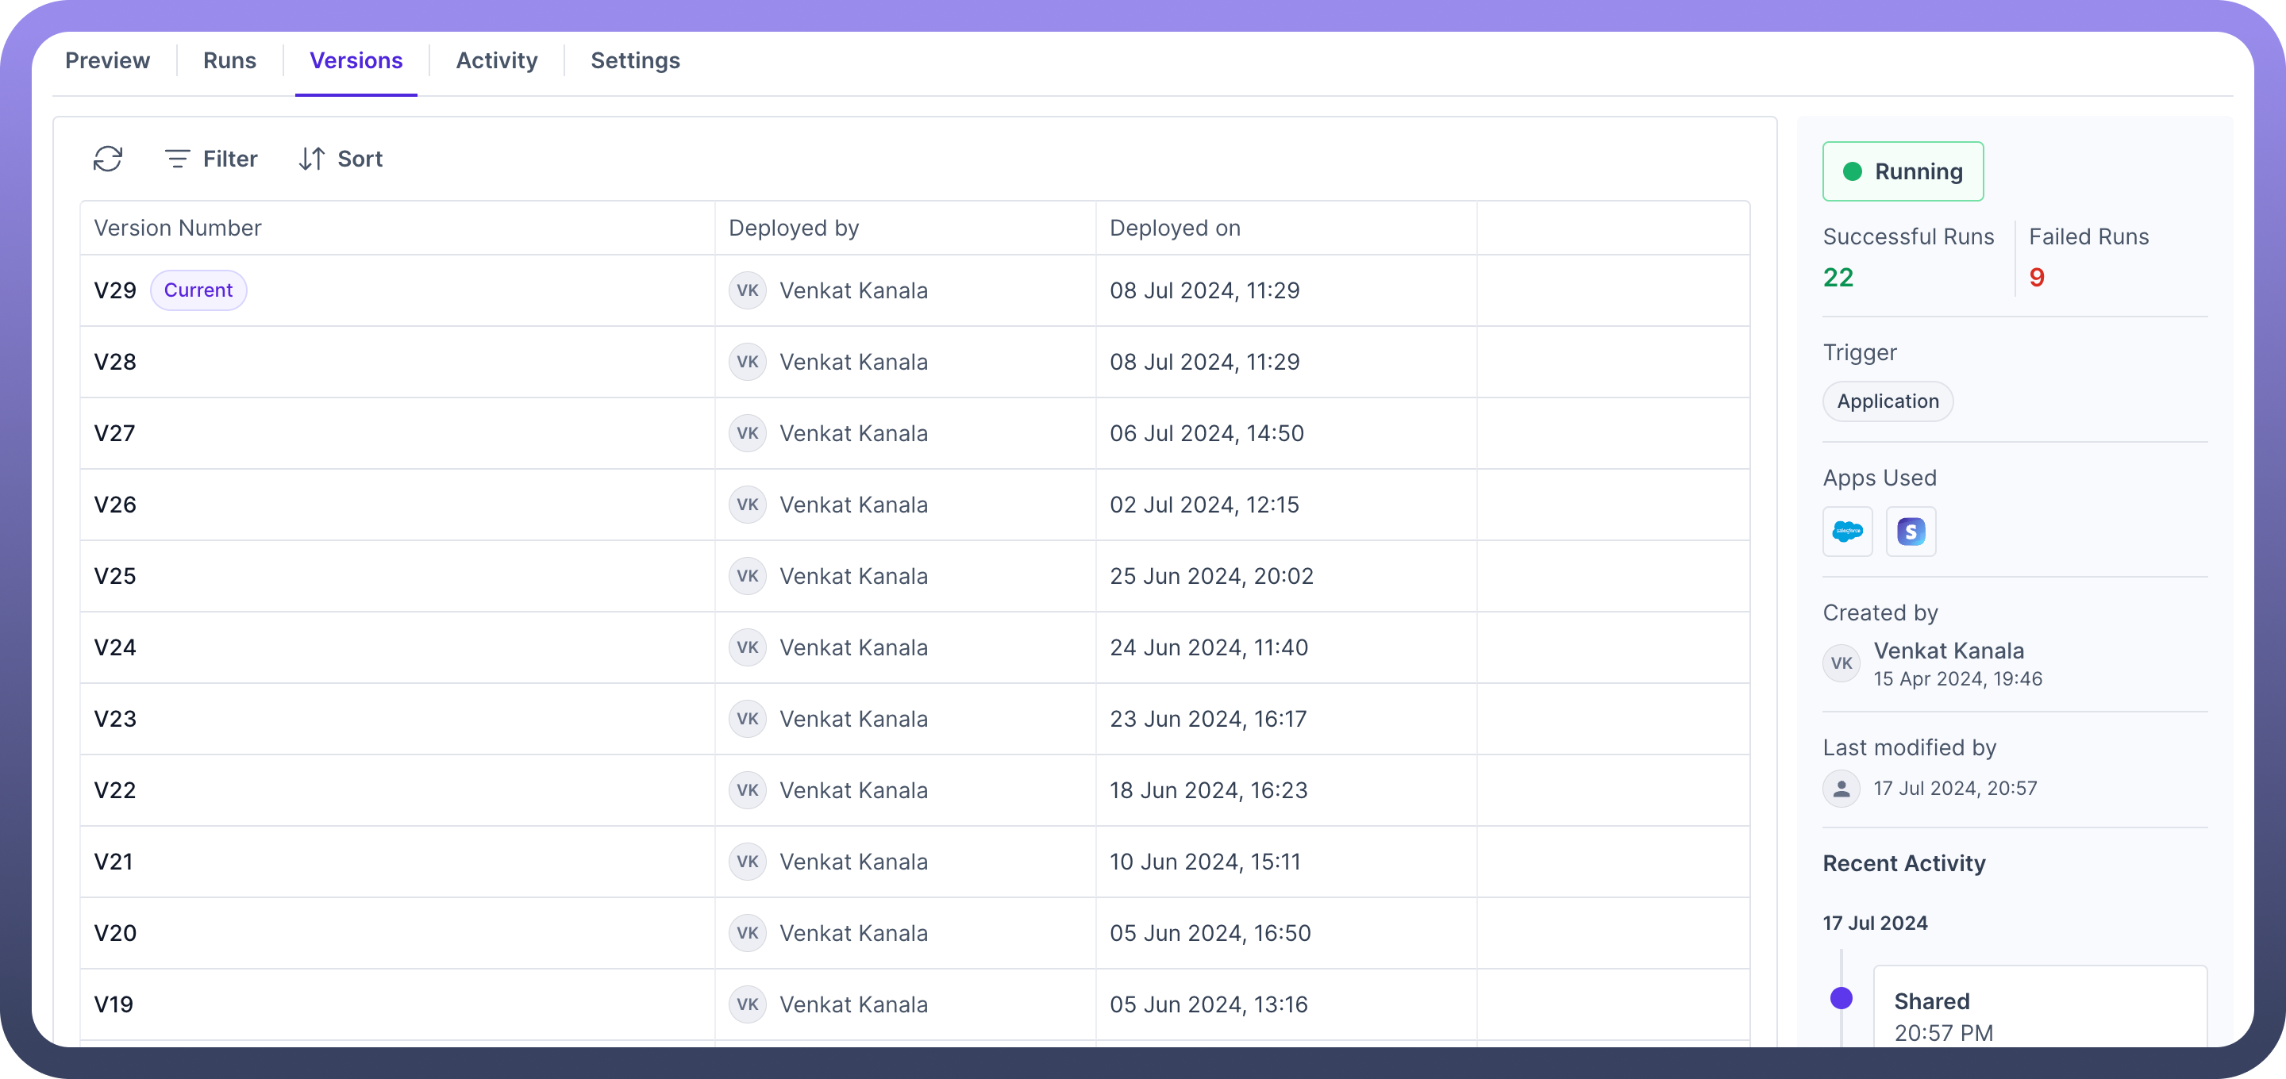Click VK avatar in V29 row
Image resolution: width=2286 pixels, height=1079 pixels.
coord(747,290)
